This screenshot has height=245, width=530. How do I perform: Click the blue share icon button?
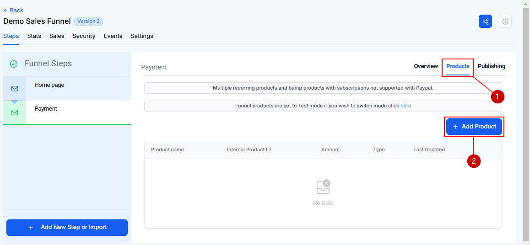(486, 21)
